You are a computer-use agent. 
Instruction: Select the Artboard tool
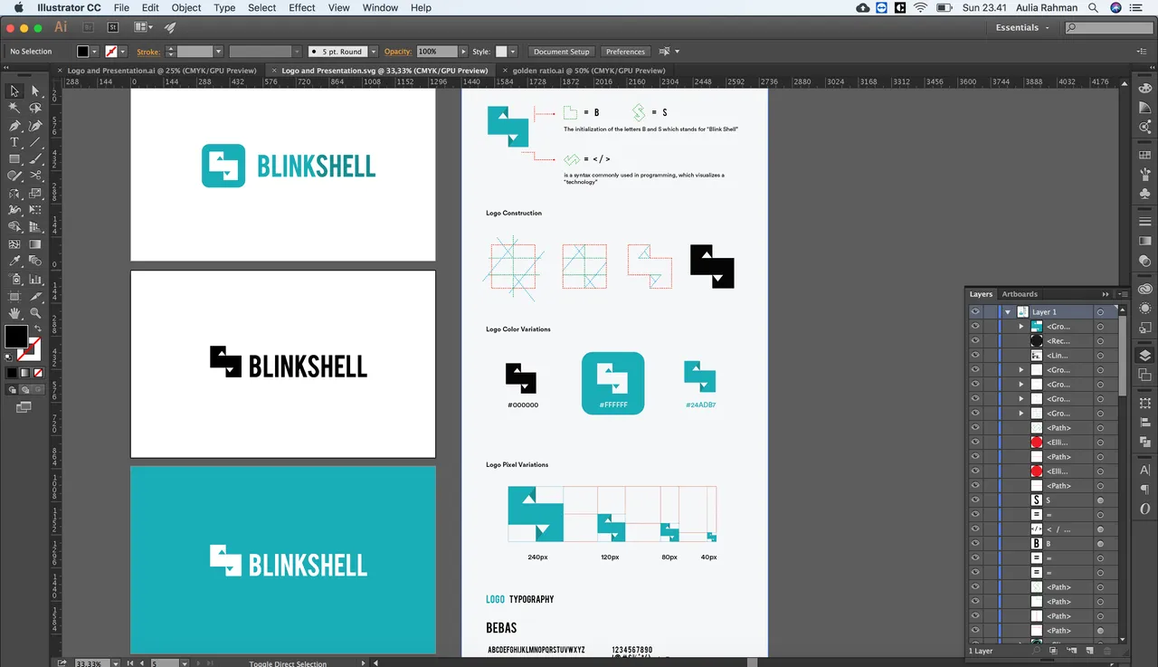14,296
